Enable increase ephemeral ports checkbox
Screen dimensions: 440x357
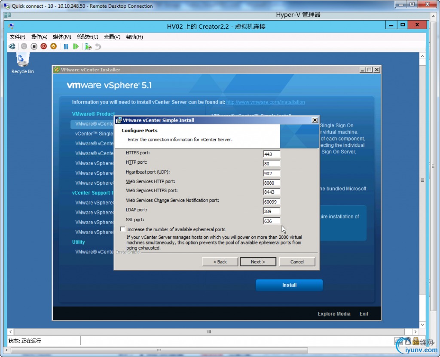click(x=122, y=229)
